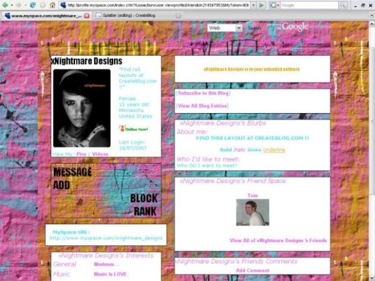Reload the page with the refresh icon

point(32,5)
